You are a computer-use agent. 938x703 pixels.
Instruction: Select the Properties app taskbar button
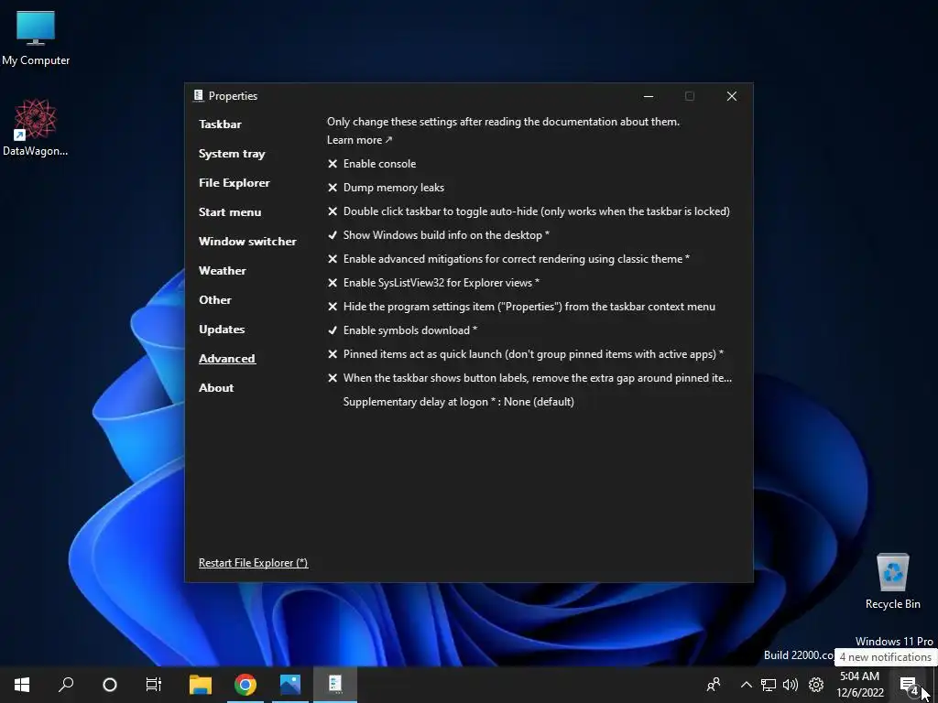coord(335,684)
